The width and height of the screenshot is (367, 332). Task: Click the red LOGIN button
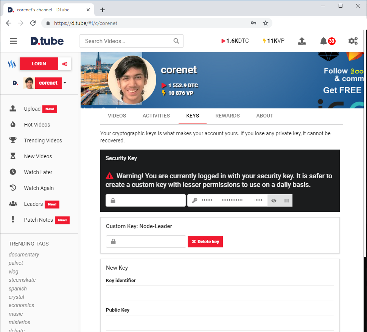coord(39,64)
